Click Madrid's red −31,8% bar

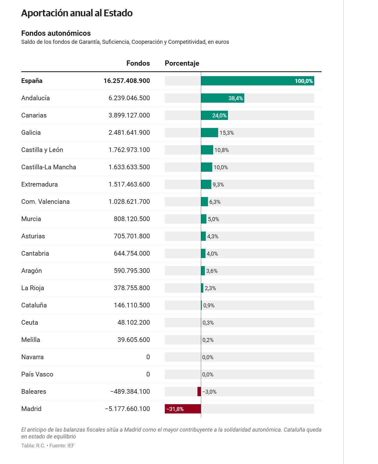pyautogui.click(x=183, y=409)
